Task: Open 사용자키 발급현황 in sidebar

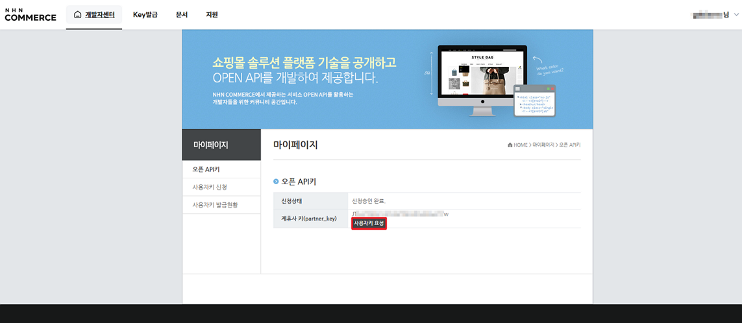Action: pos(215,204)
